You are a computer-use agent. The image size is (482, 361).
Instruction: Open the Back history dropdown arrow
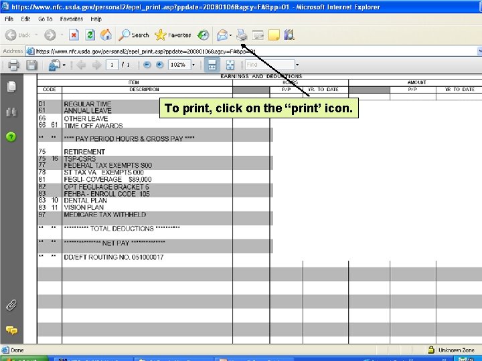tap(36, 35)
